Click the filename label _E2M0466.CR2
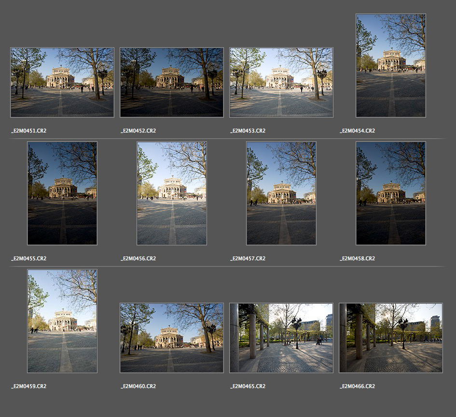Image resolution: width=456 pixels, height=417 pixels. 358,386
